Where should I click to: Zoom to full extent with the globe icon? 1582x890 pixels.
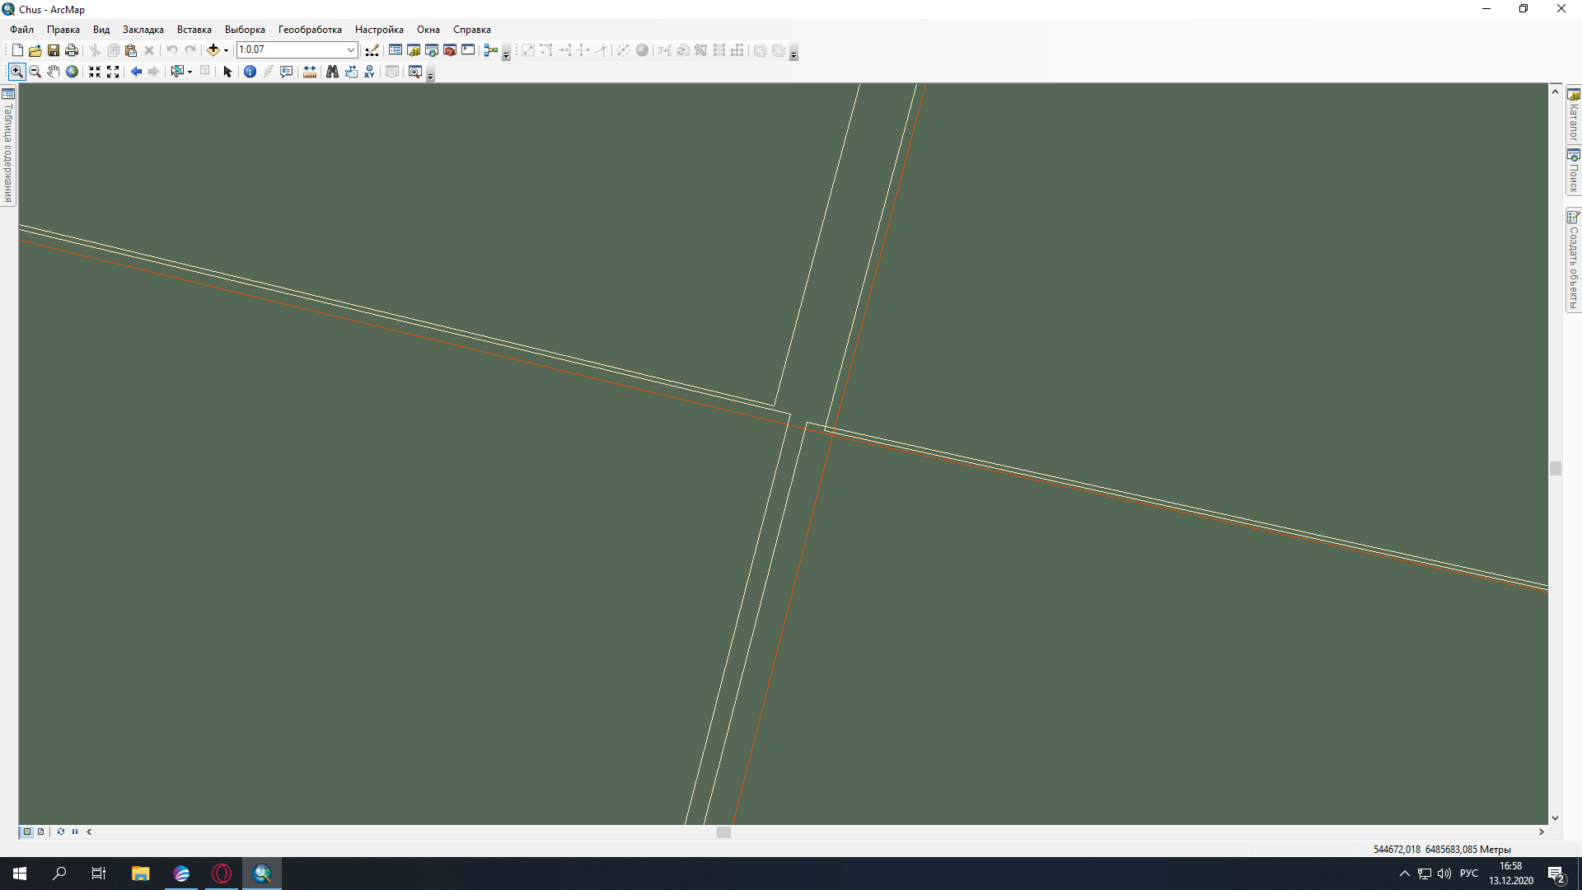coord(72,72)
